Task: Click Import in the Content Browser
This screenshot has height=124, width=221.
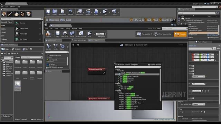Action: point(16,49)
